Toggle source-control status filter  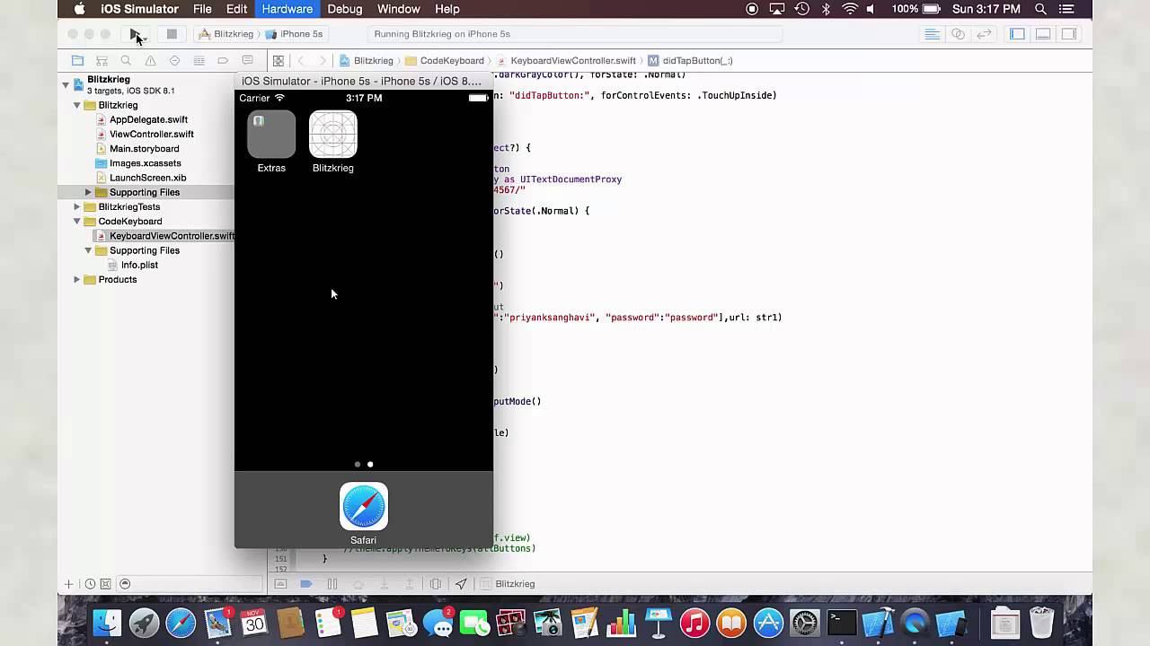[105, 584]
